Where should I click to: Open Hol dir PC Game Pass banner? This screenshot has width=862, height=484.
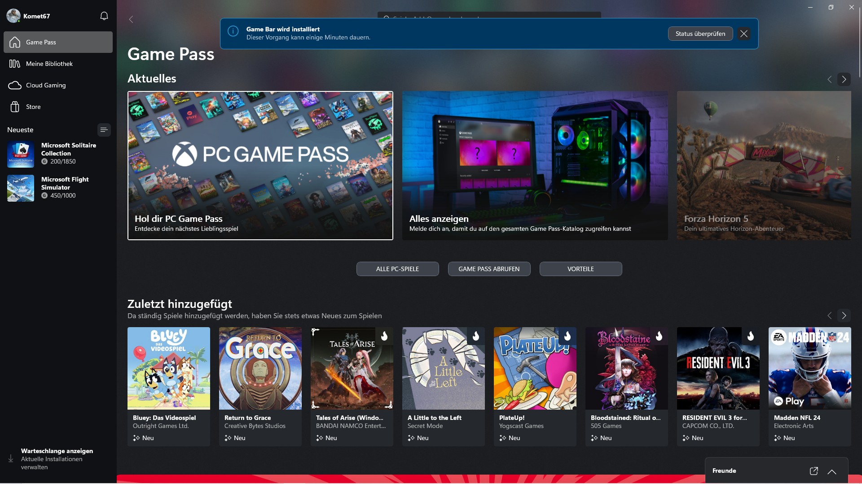pyautogui.click(x=260, y=166)
